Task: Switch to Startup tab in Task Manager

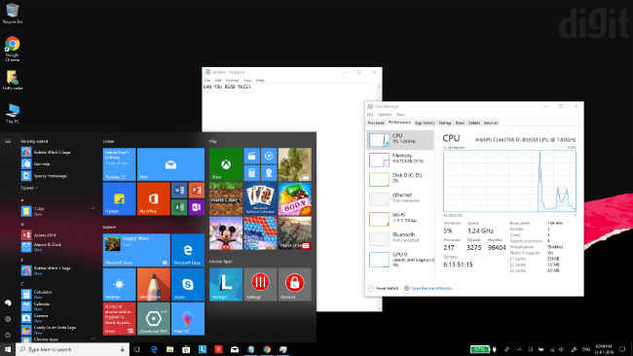Action: coord(445,123)
